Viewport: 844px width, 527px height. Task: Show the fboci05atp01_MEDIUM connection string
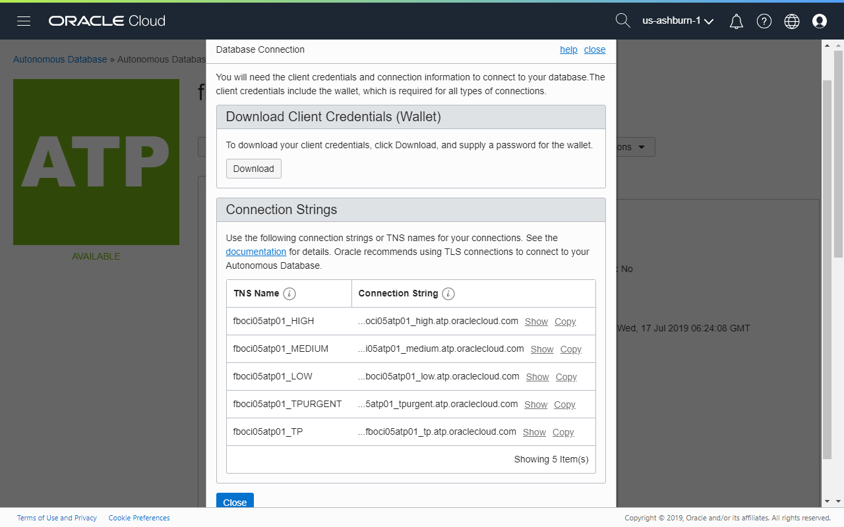point(542,349)
